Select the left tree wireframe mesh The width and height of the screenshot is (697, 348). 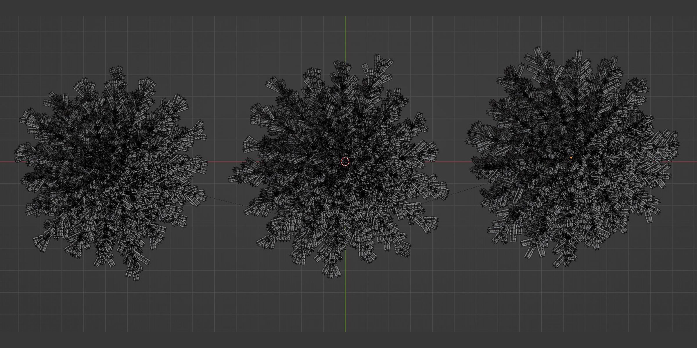[112, 173]
